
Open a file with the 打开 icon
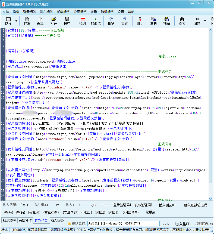tap(54, 21)
